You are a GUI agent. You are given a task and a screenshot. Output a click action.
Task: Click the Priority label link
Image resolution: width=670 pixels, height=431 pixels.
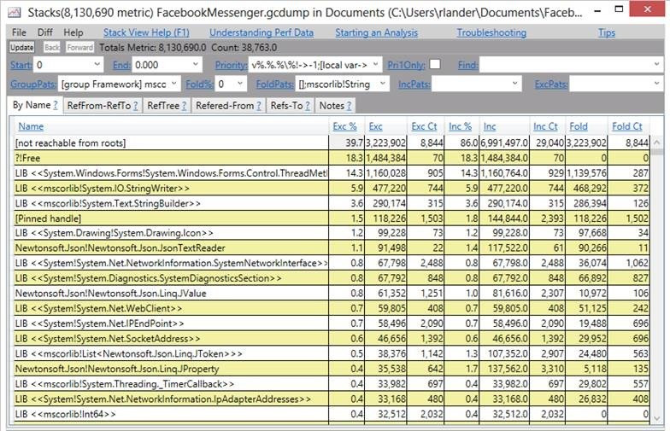(x=231, y=65)
